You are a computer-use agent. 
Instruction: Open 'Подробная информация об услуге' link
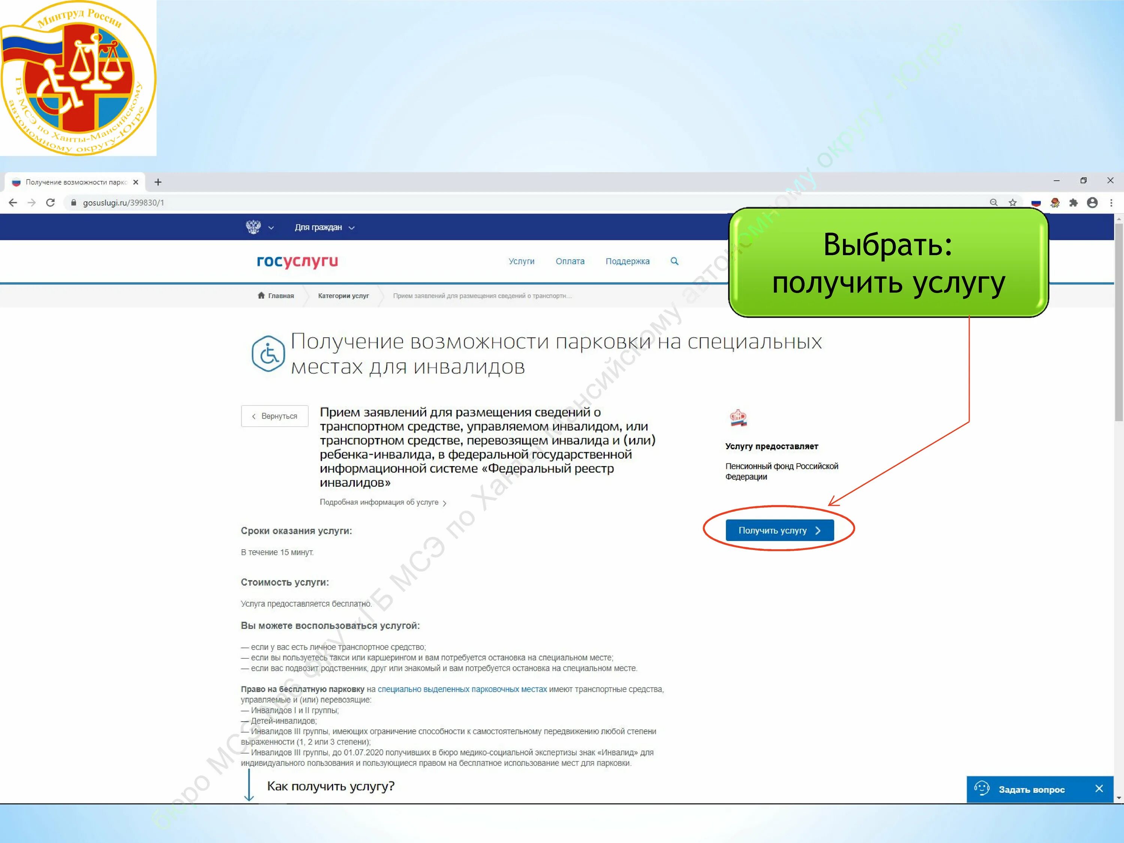[x=383, y=502]
